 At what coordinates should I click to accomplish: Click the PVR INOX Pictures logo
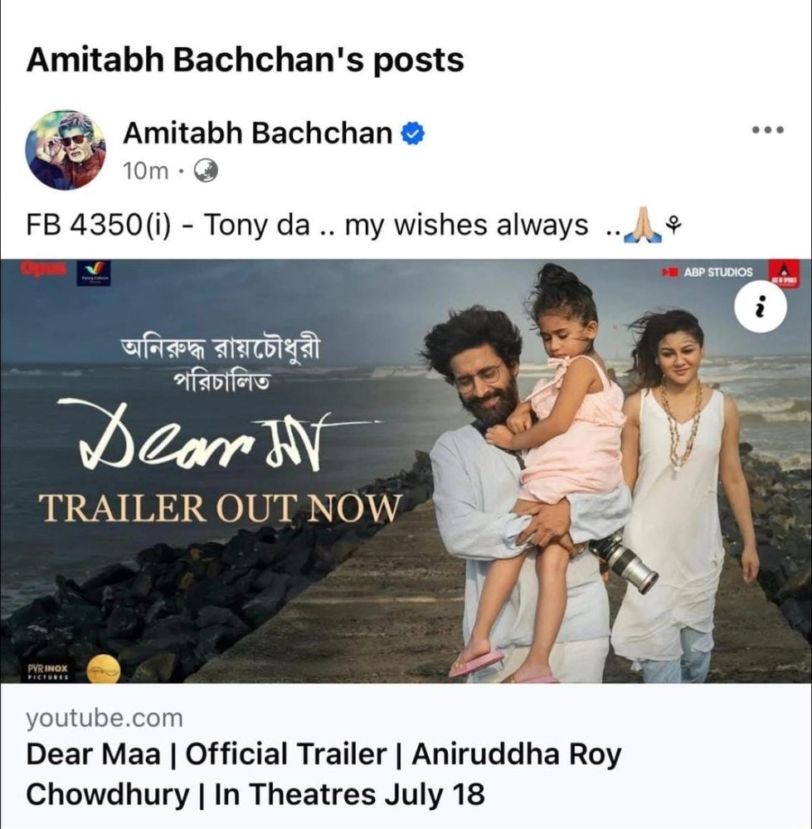point(47,671)
